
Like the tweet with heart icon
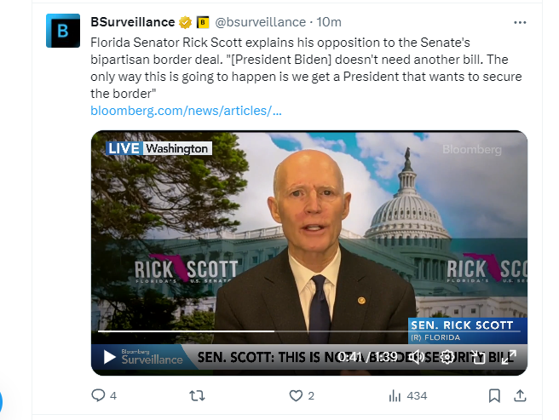click(x=296, y=395)
